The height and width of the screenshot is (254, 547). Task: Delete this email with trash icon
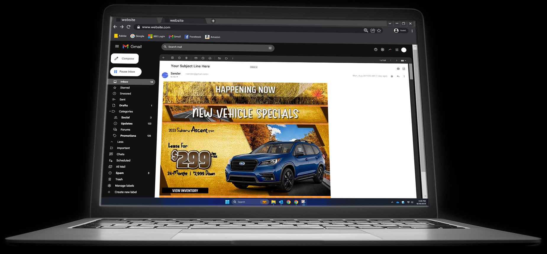coord(186,58)
